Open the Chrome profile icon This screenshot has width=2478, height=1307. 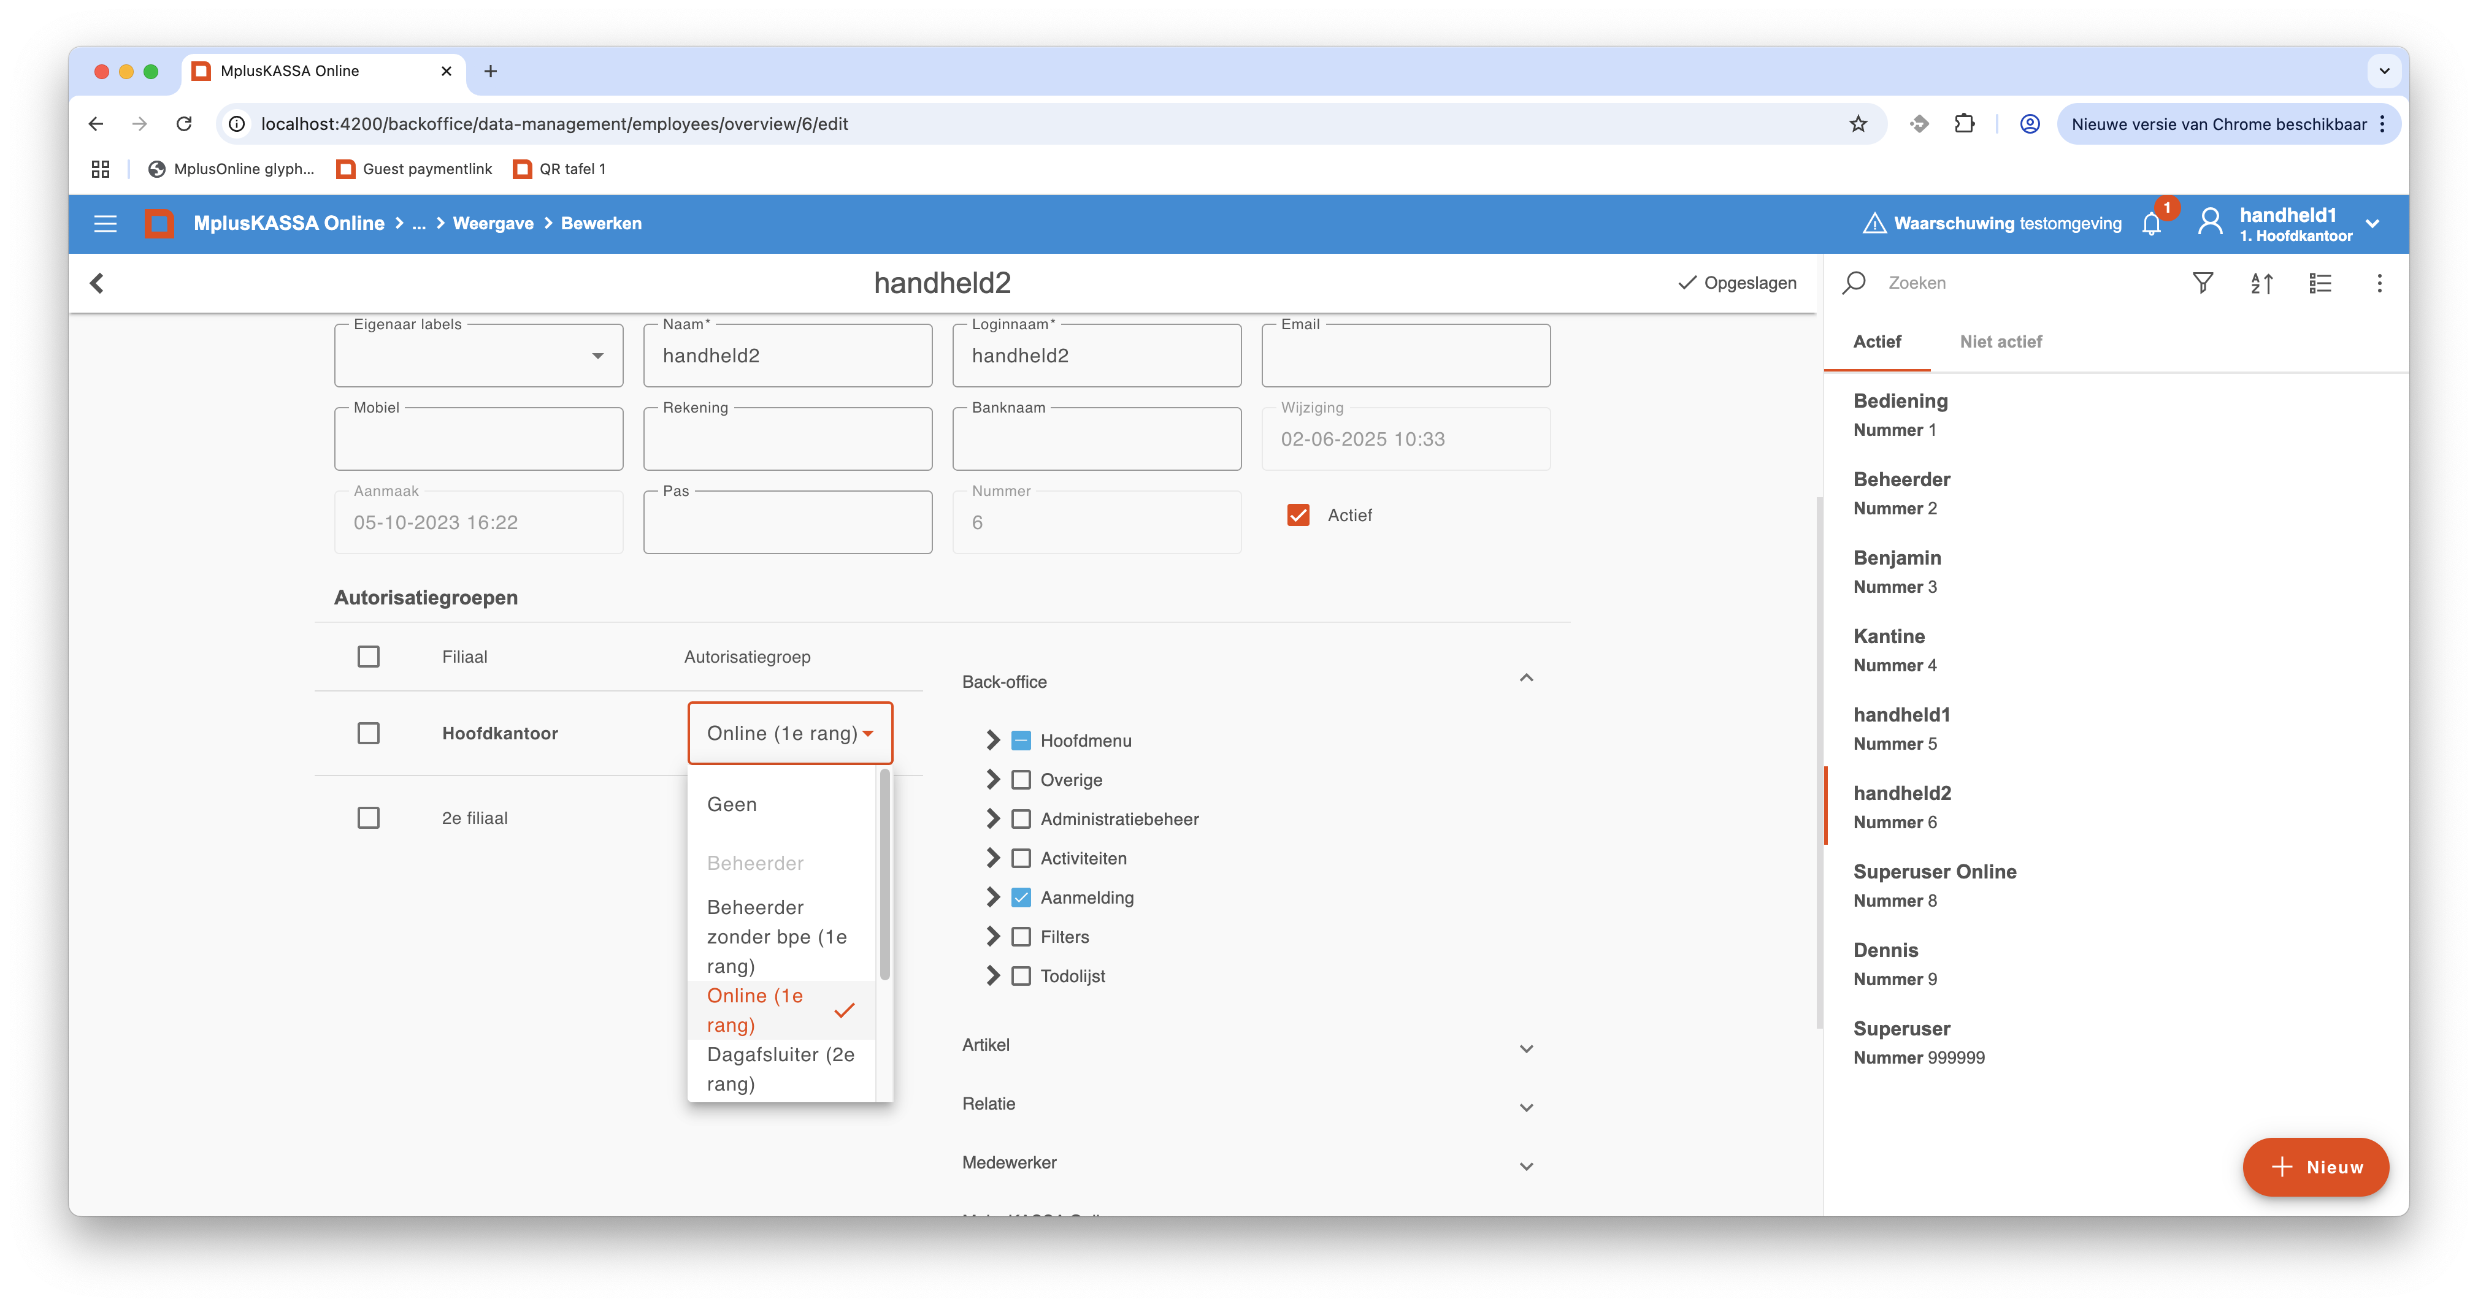coord(2030,123)
